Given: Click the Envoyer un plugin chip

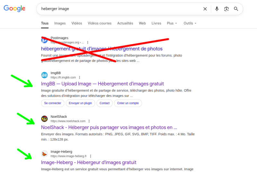Looking at the screenshot, I should 80,103.
